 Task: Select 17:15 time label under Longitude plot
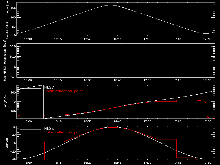click(x=177, y=122)
